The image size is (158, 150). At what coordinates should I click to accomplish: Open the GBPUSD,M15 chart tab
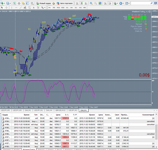pos(60,110)
